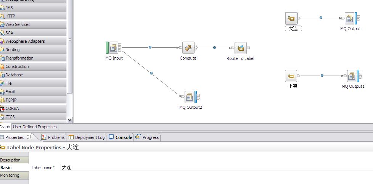Open the Properties view tab
373x184 pixels.
coord(15,137)
